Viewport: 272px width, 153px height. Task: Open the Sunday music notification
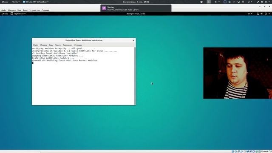[136, 8]
